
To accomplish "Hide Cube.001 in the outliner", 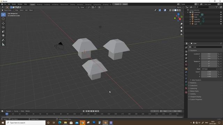I will (x=221, y=19).
